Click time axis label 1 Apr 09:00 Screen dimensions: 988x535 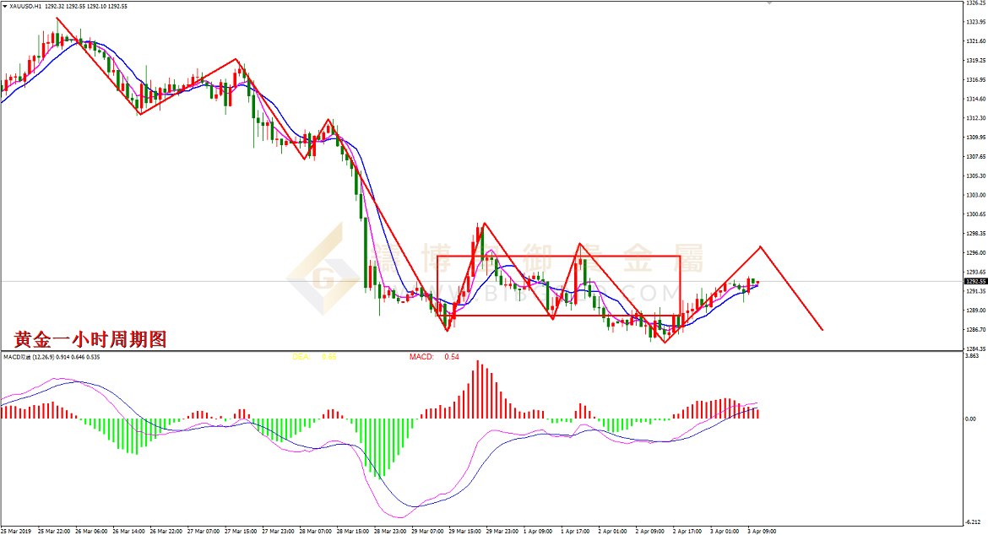click(x=538, y=532)
